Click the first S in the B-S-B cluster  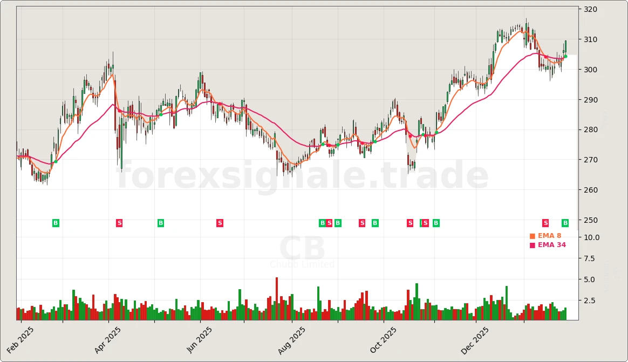[x=329, y=223]
